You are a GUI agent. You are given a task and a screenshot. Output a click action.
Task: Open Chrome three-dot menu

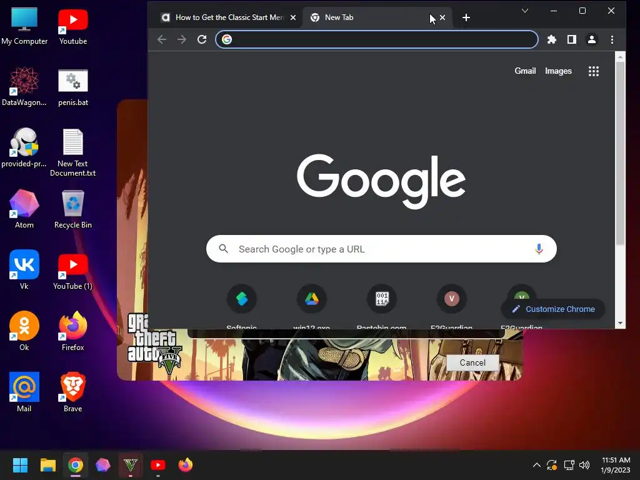(x=612, y=39)
